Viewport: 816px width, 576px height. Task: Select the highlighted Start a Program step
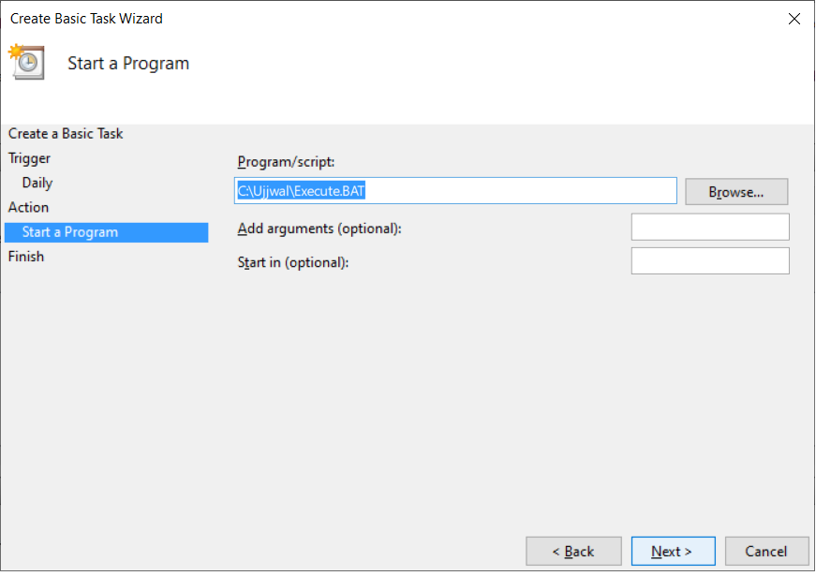coord(70,232)
